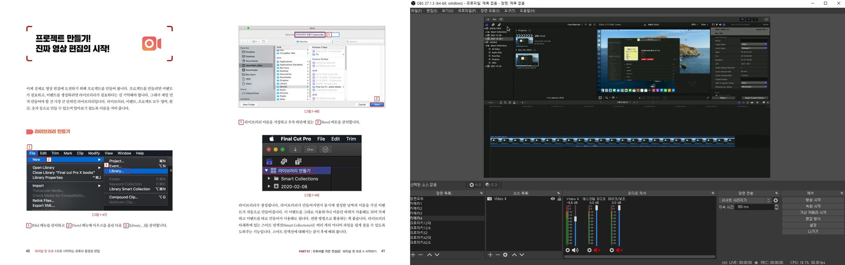845x265 pixels.
Task: Open the 마이크/보조 audio settings gear
Action: coord(612,250)
